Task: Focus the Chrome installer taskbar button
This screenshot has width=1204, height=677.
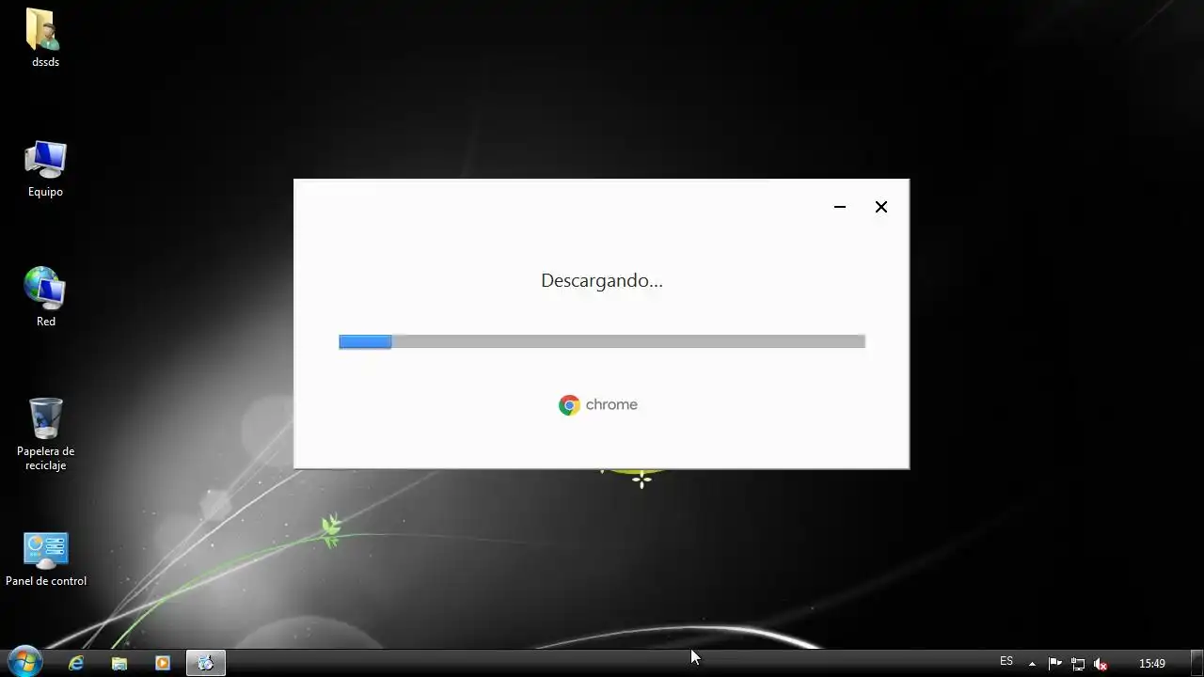Action: click(206, 663)
